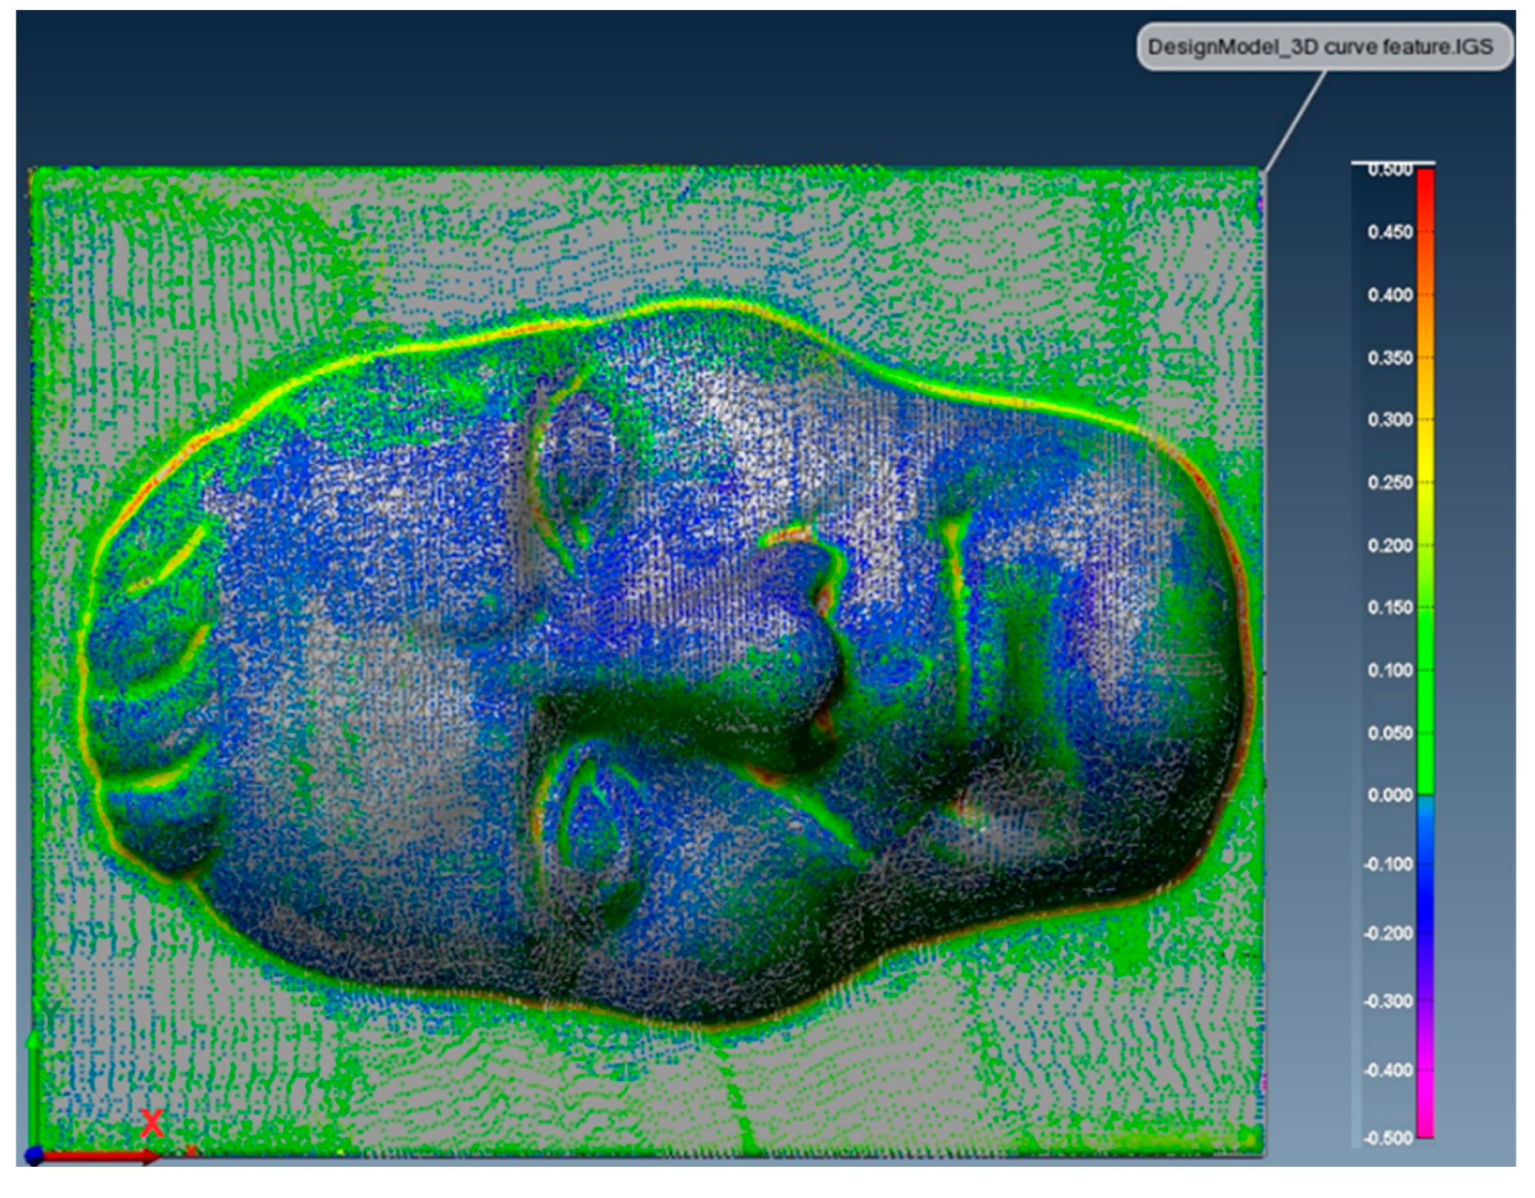The height and width of the screenshot is (1198, 1535).
Task: Click the DesignModel_3D curve feature.IGS callout label
Action: click(x=1324, y=47)
